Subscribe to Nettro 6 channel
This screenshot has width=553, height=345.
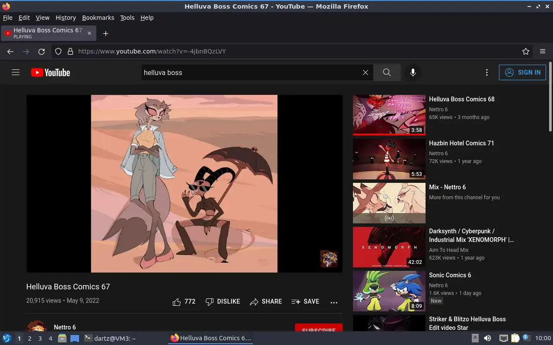[x=319, y=328]
